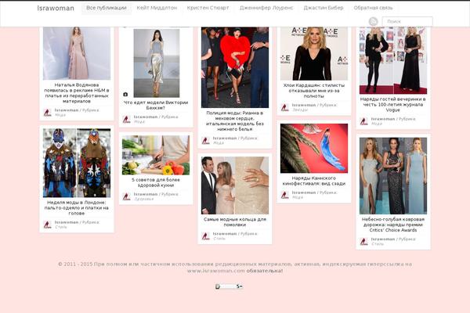Click the vegetable chopping kitchen photo

pyautogui.click(x=156, y=155)
